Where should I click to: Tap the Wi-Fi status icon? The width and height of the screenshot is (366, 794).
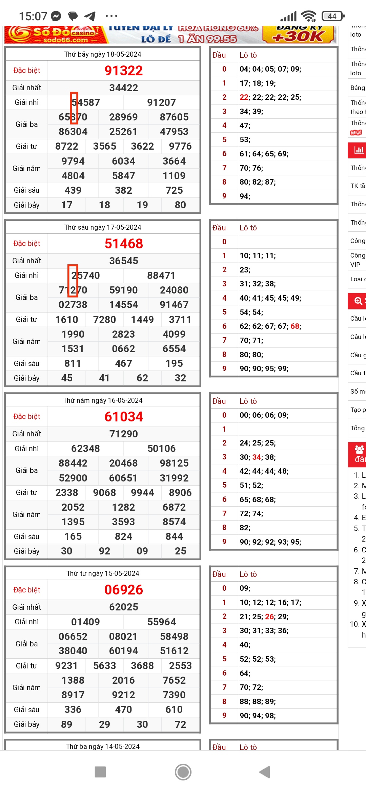(309, 16)
